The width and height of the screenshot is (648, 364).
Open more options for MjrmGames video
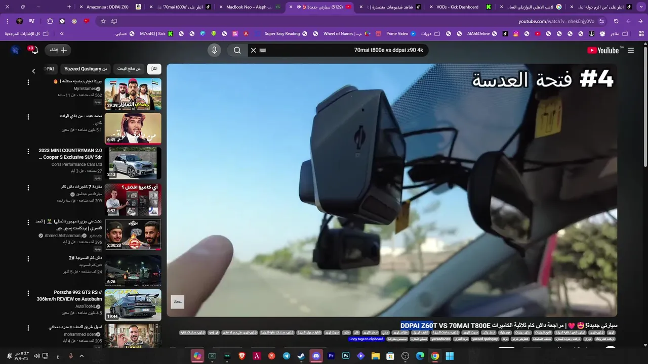point(28,82)
